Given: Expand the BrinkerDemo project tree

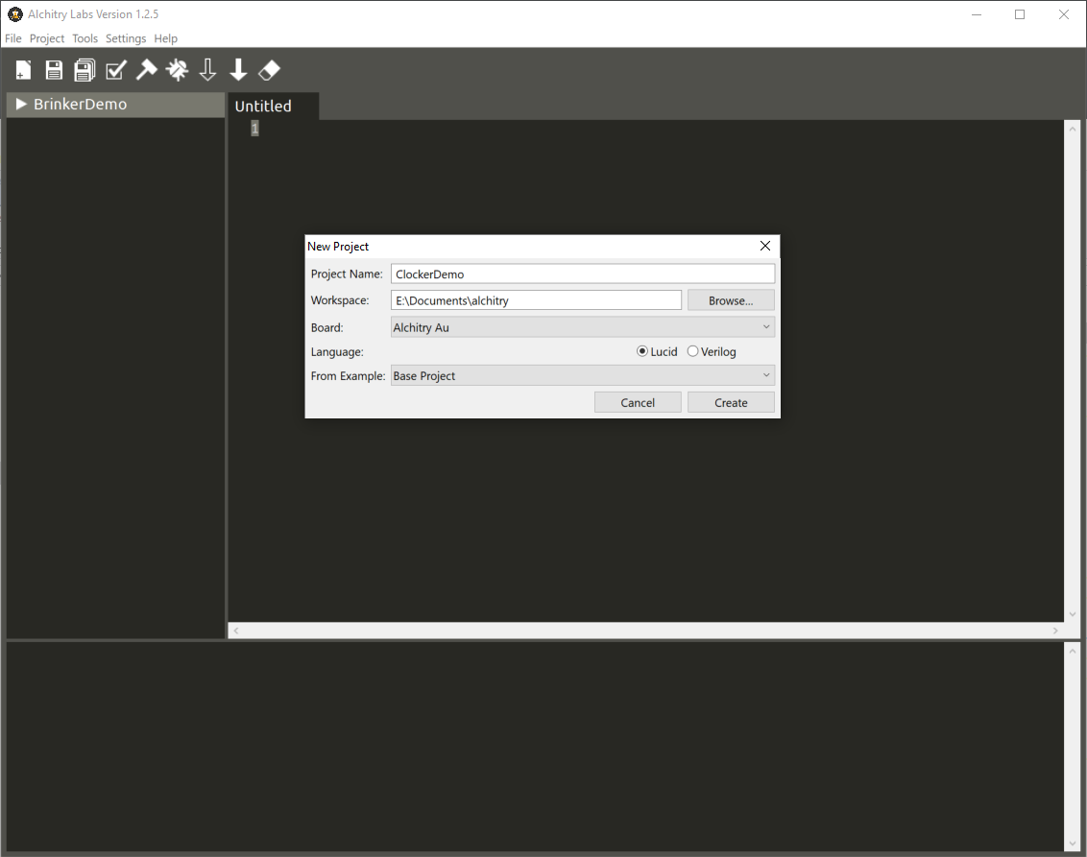Looking at the screenshot, I should coord(21,104).
